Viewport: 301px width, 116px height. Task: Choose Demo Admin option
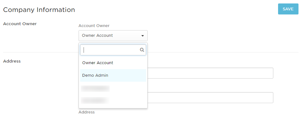pos(113,75)
